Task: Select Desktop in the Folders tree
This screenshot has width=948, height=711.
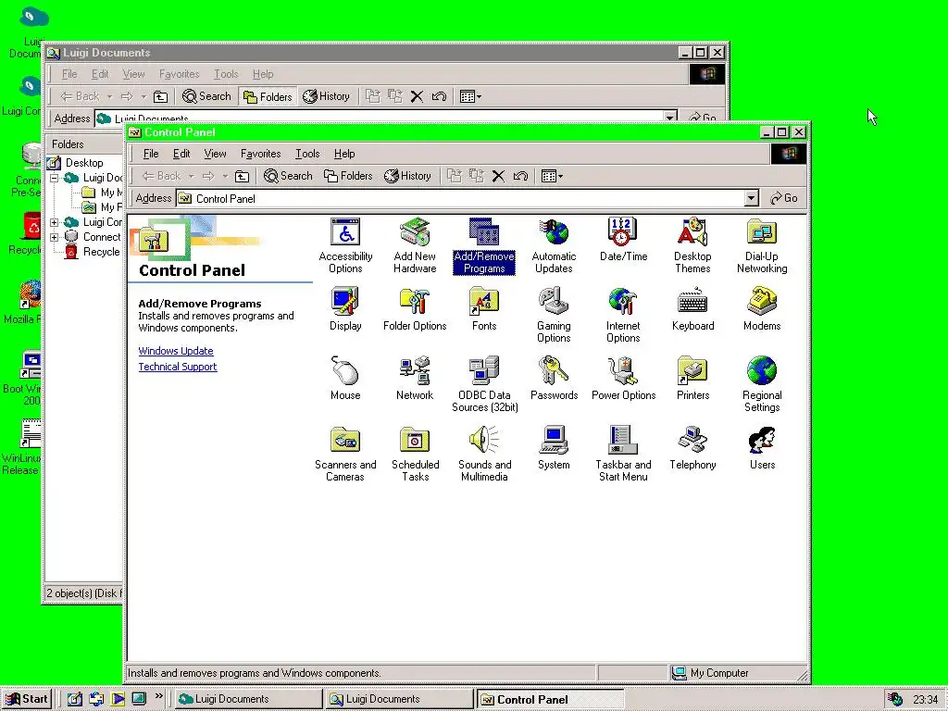Action: [x=84, y=163]
